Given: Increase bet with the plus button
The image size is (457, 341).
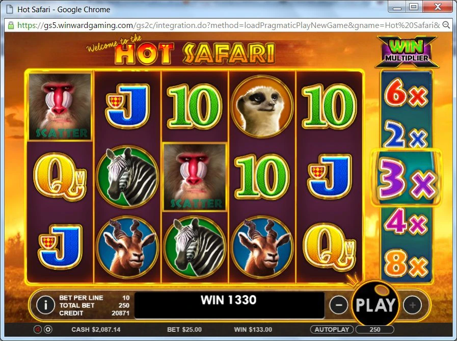Looking at the screenshot, I should tap(412, 305).
